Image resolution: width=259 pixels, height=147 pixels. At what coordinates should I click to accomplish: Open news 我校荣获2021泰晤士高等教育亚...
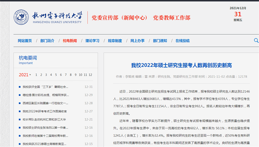coord(45,144)
